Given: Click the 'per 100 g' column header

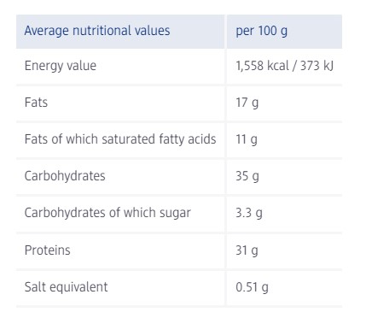Looking at the screenshot, I should click(261, 31).
